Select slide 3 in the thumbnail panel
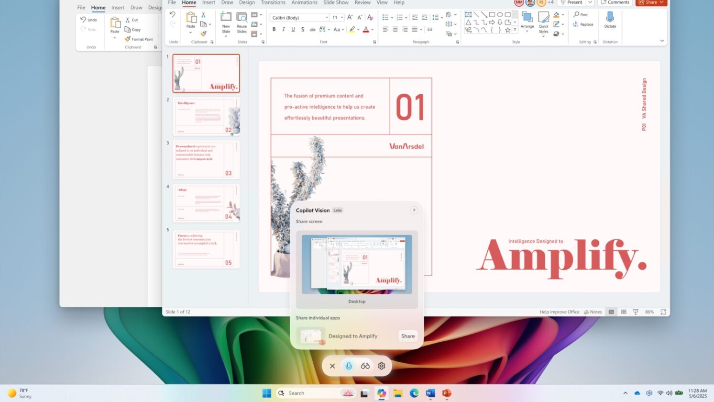This screenshot has width=714, height=402. point(206,159)
